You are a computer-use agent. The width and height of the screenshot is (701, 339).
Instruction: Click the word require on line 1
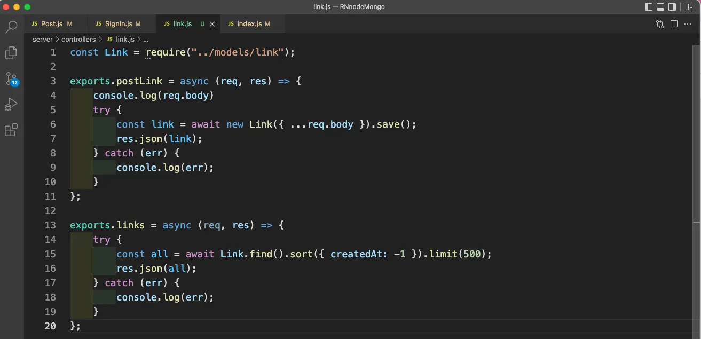(x=166, y=52)
